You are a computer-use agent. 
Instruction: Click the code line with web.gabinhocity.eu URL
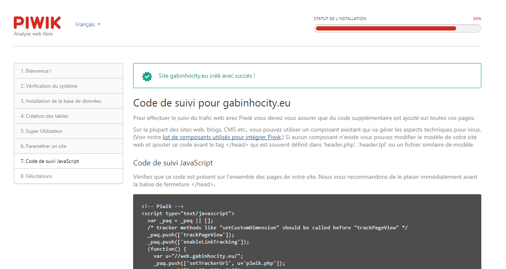click(x=198, y=256)
